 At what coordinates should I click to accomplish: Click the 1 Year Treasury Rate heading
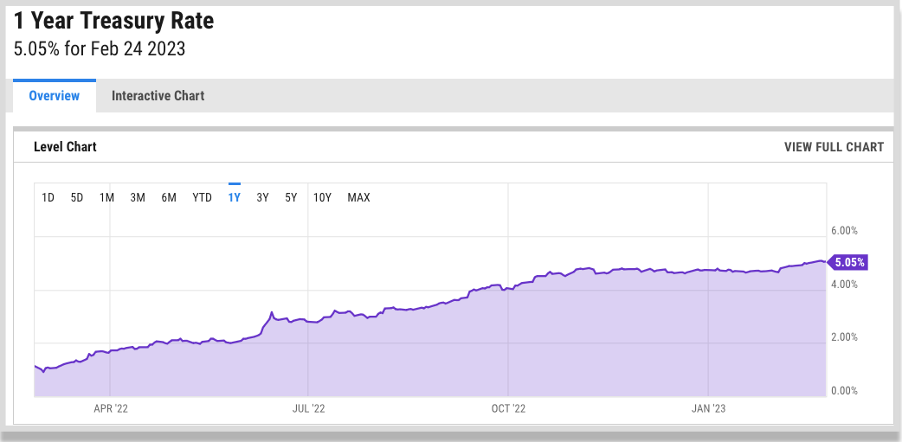click(114, 21)
